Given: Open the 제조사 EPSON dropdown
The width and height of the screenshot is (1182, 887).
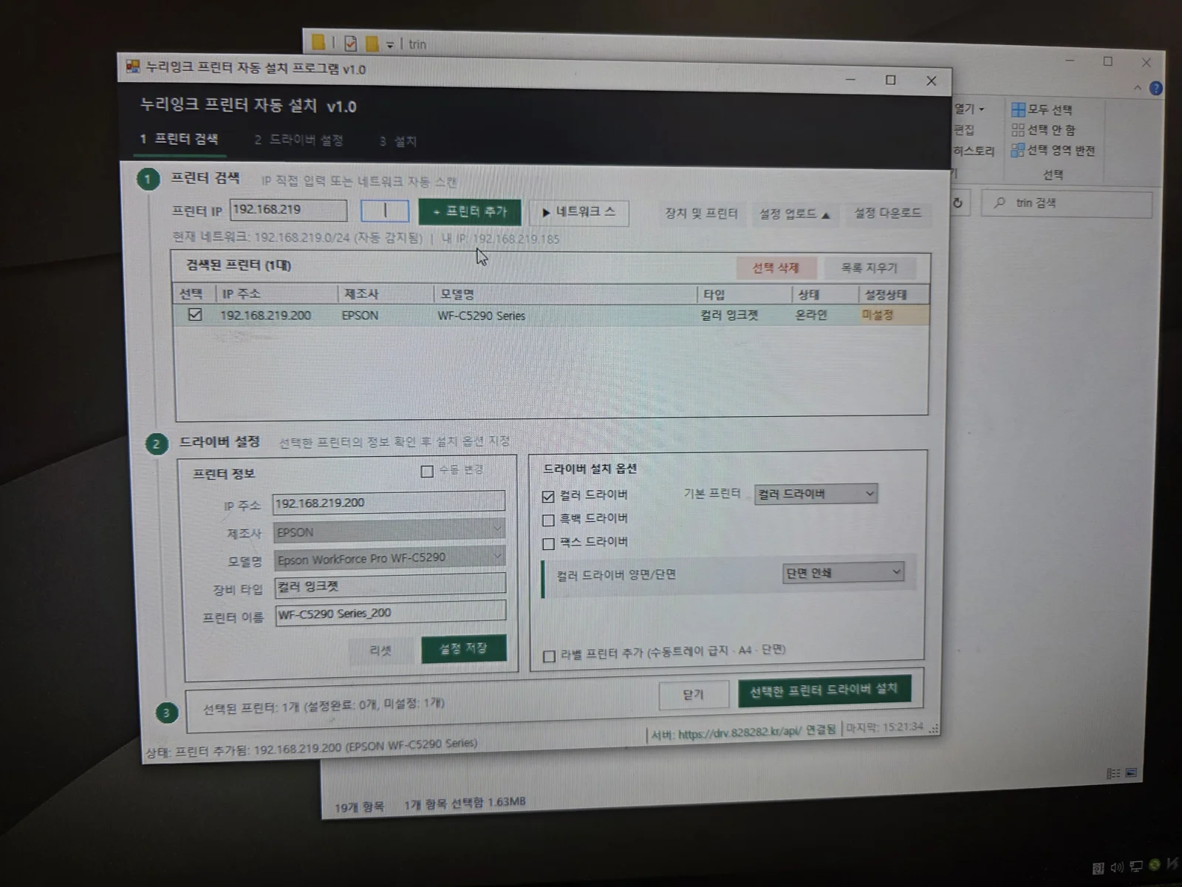Looking at the screenshot, I should point(389,531).
